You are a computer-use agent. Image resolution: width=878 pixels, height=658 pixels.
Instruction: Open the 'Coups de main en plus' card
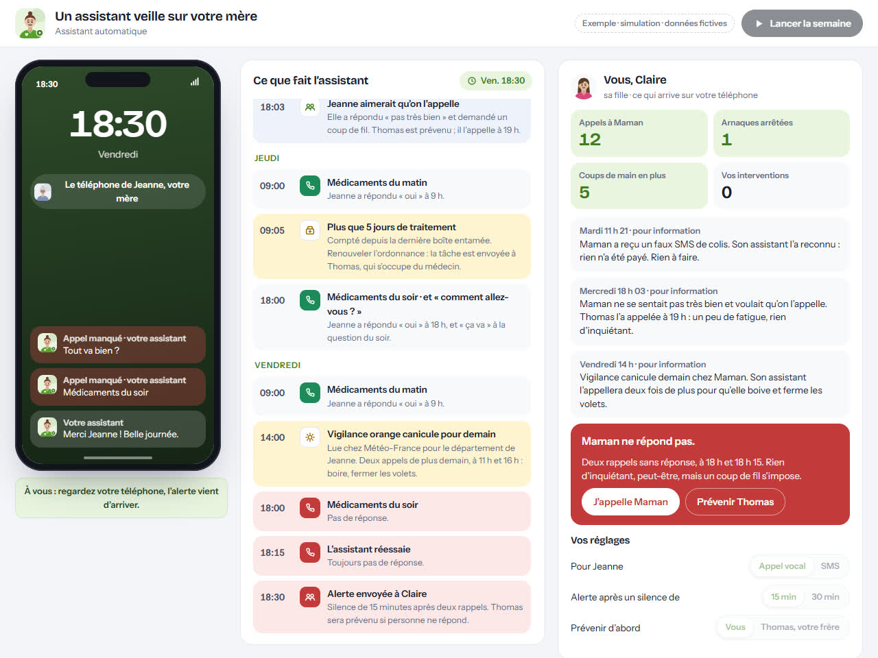[x=639, y=186]
